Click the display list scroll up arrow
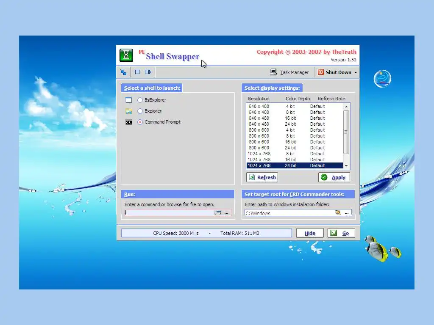 coord(346,107)
